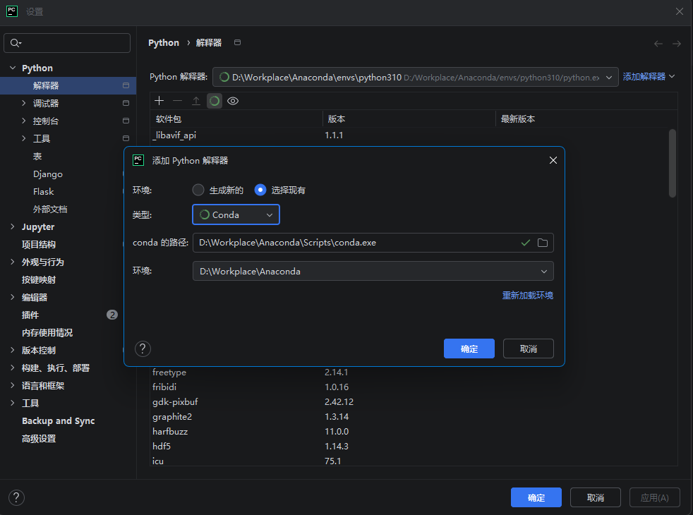Open the 添加解释器 dropdown link
Image resolution: width=693 pixels, height=515 pixels.
649,76
